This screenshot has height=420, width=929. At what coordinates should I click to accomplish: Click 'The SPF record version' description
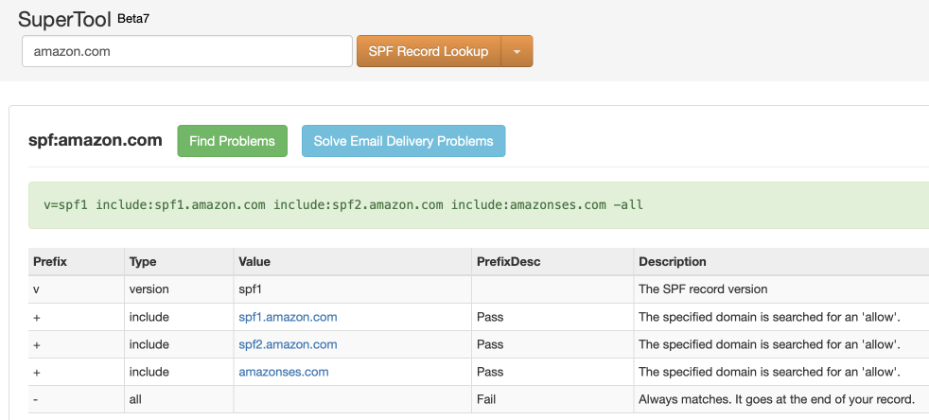pyautogui.click(x=703, y=289)
